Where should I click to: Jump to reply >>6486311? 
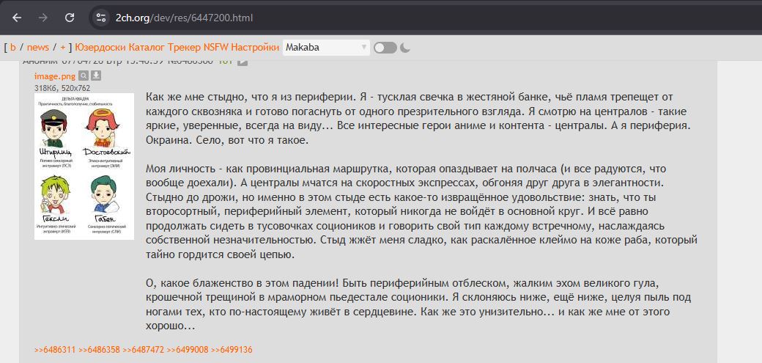pyautogui.click(x=55, y=349)
